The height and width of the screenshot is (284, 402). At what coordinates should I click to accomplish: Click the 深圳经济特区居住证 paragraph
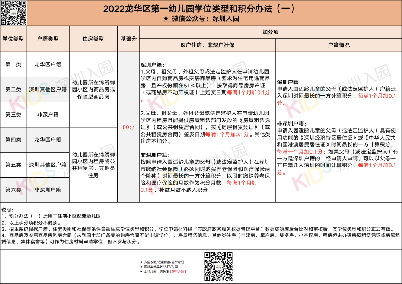(x=337, y=151)
